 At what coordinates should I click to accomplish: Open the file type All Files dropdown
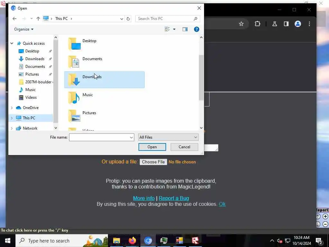pos(168,137)
